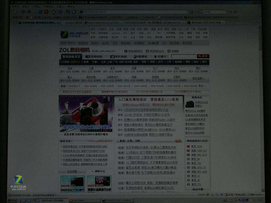Click the 调研中心 section label

coord(100,171)
